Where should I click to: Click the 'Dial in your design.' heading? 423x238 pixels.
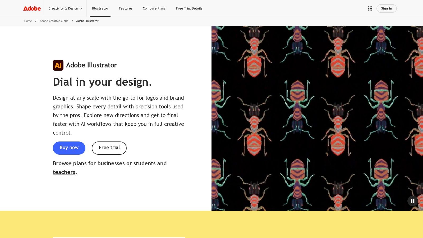[102, 82]
